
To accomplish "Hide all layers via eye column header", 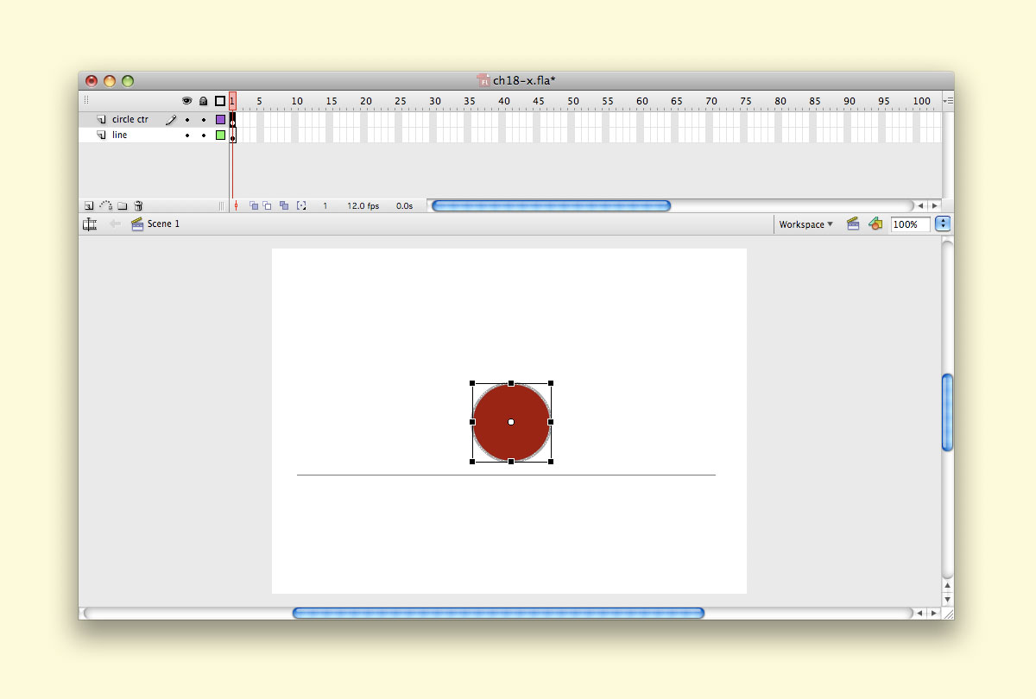I will pos(188,100).
